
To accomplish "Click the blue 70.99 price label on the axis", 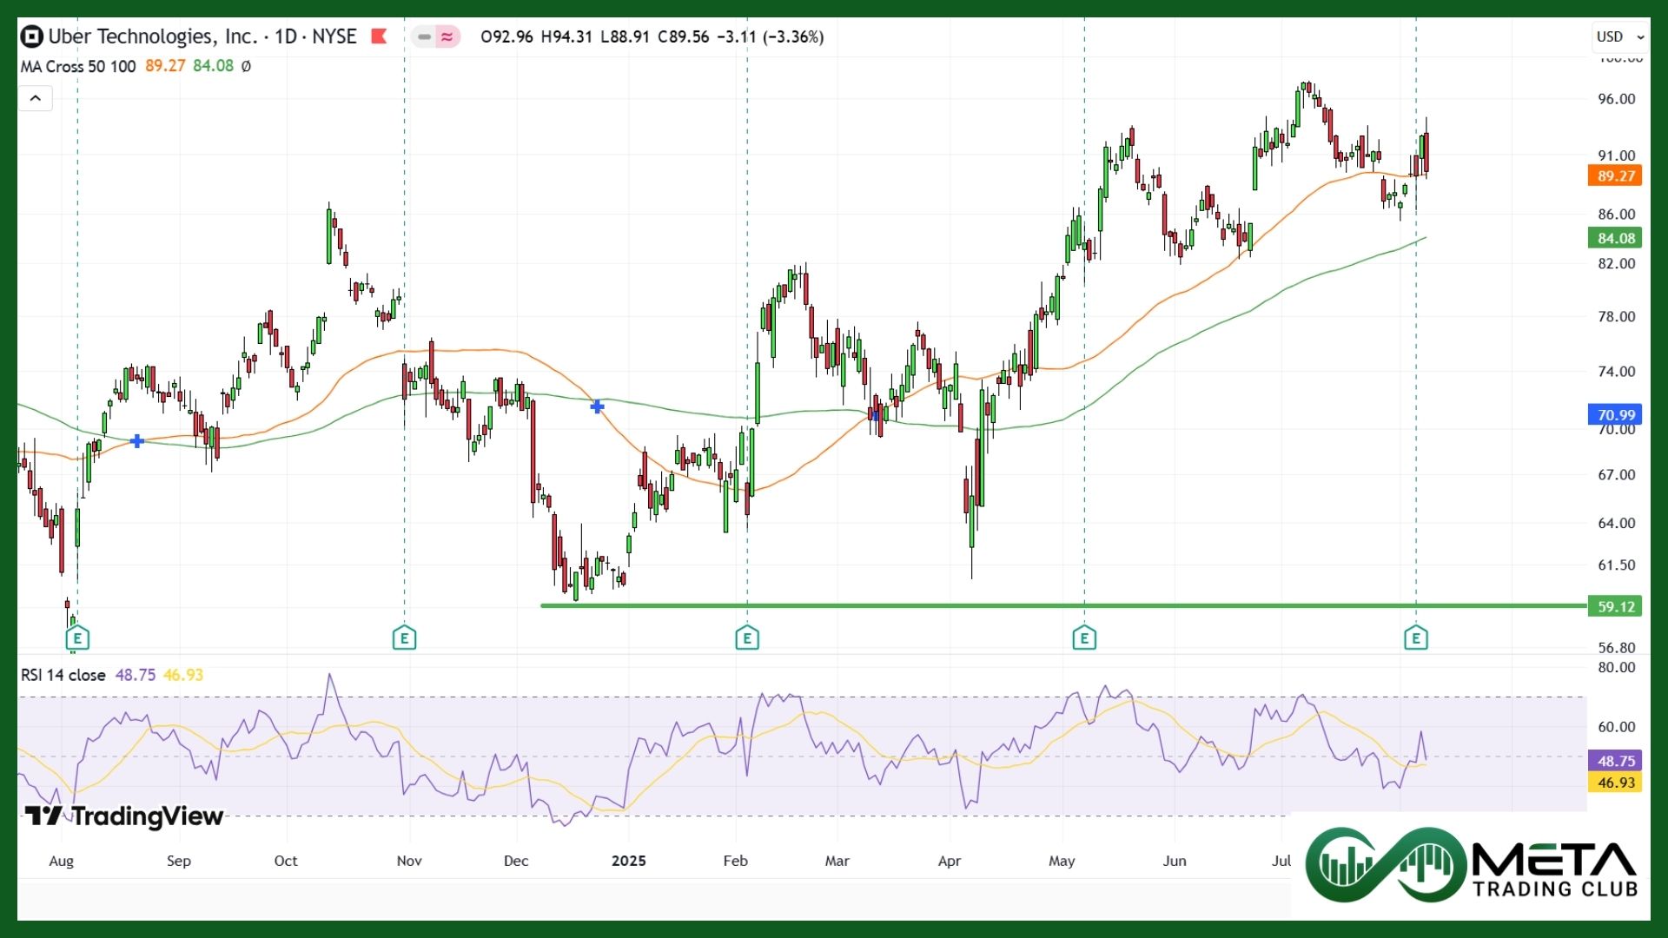I will pyautogui.click(x=1615, y=415).
